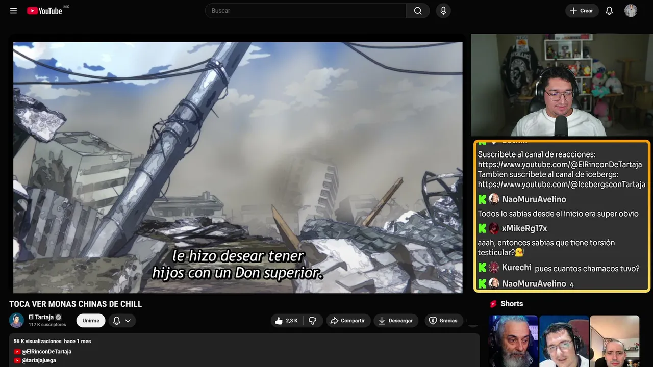The image size is (653, 367).
Task: Start voice search with microphone icon
Action: point(443,11)
